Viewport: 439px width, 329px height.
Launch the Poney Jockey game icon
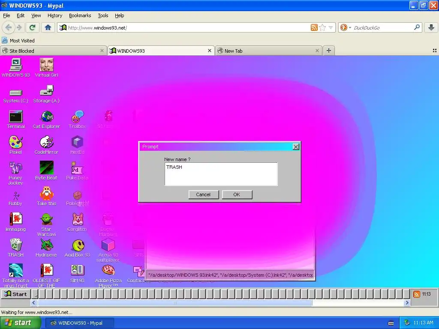16,173
